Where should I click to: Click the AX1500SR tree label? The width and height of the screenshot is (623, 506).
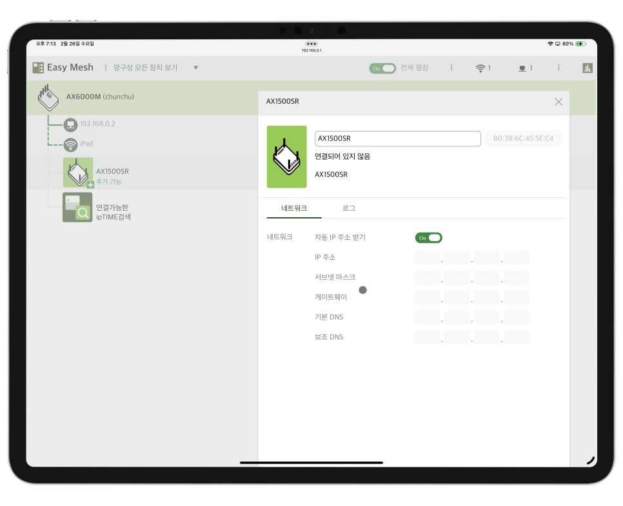[x=112, y=171]
